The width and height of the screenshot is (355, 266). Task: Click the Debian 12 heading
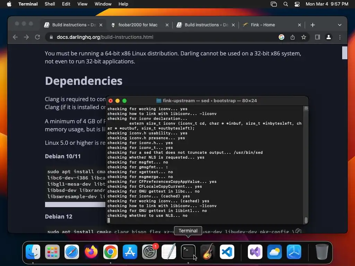click(58, 216)
